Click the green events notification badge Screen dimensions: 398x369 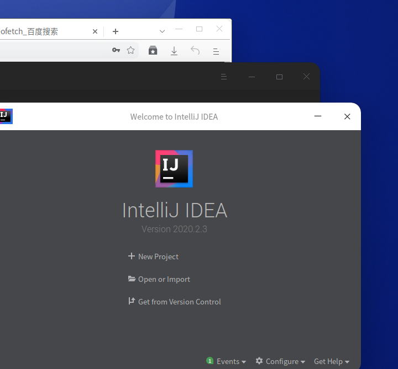click(210, 361)
